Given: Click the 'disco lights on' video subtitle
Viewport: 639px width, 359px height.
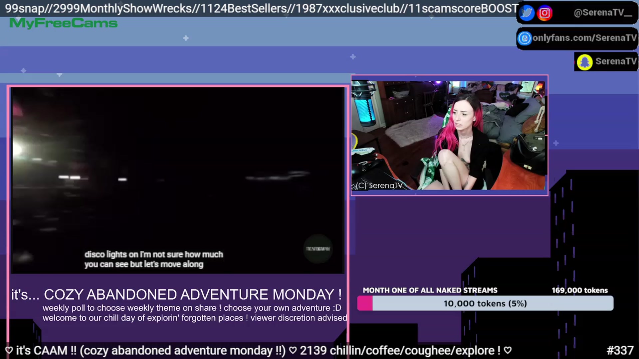Looking at the screenshot, I should click(153, 259).
